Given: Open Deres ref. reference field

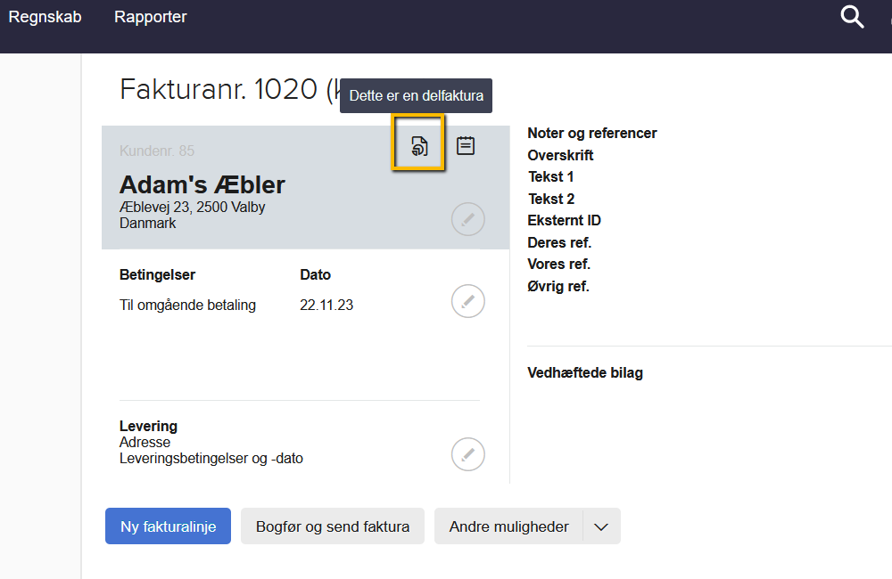Looking at the screenshot, I should tap(558, 242).
